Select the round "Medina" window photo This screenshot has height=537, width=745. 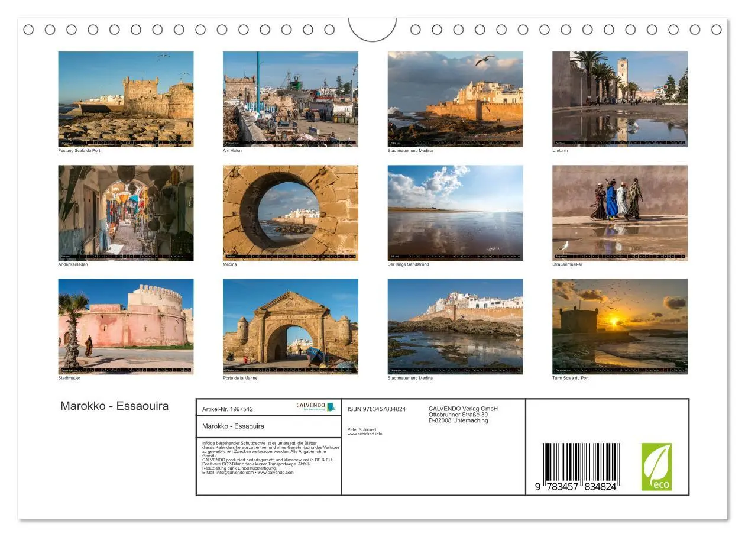(x=290, y=213)
